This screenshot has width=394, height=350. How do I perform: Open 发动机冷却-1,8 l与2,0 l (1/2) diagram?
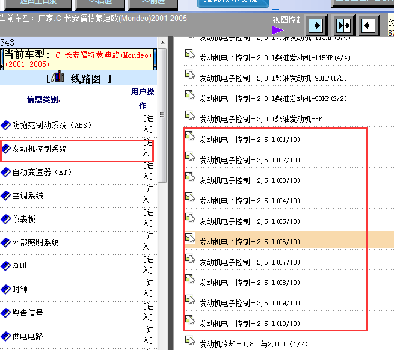point(253,344)
